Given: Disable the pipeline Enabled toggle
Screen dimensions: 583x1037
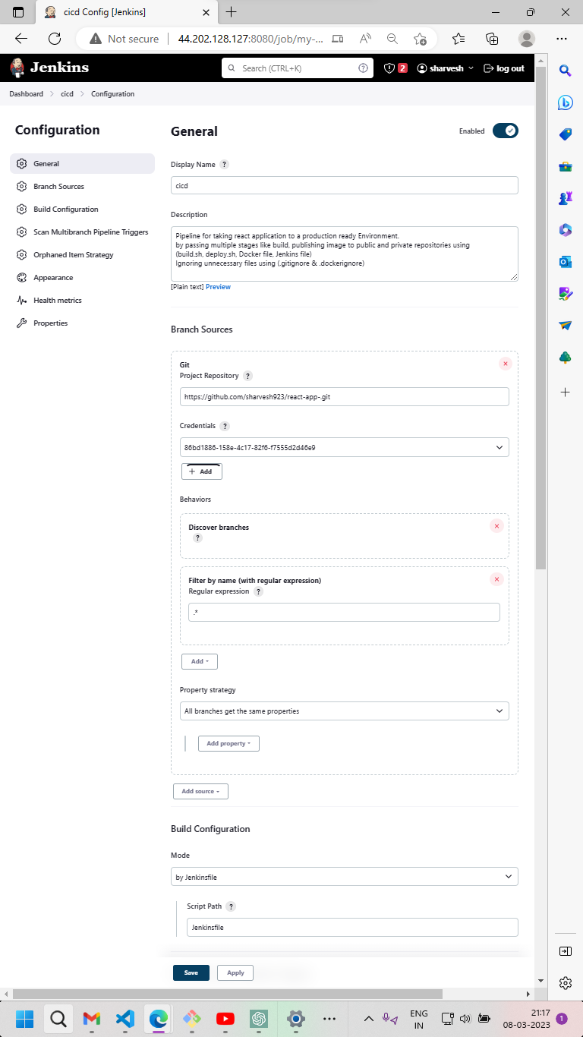Looking at the screenshot, I should [505, 131].
